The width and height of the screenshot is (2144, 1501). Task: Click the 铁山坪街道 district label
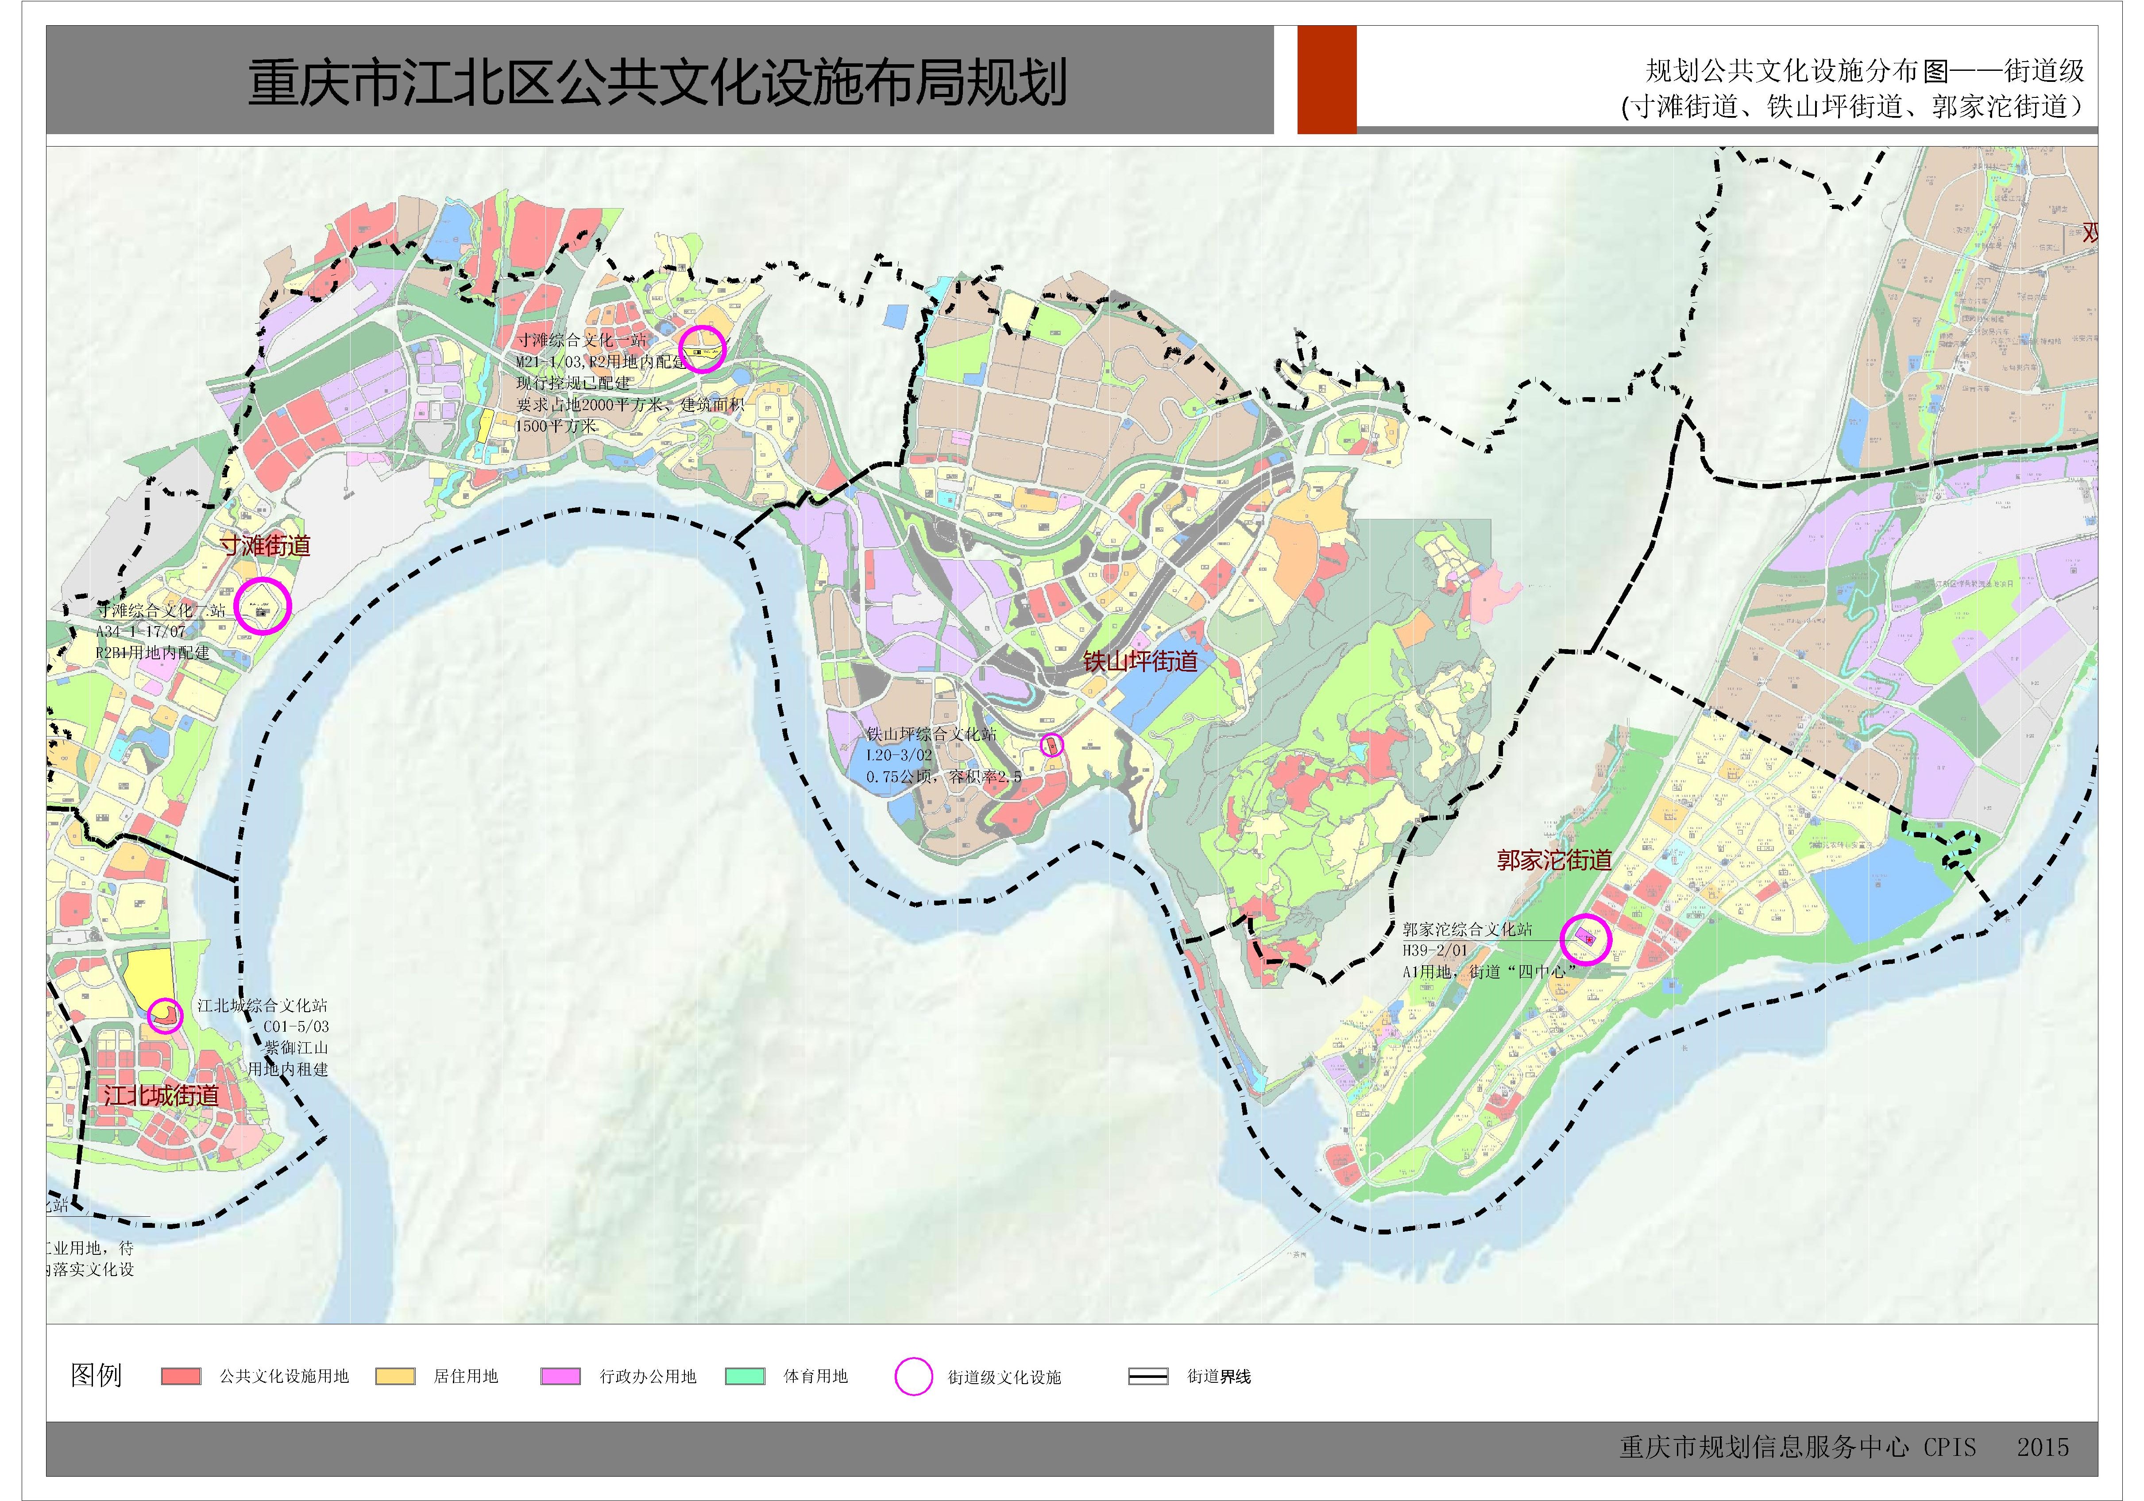tap(1140, 662)
